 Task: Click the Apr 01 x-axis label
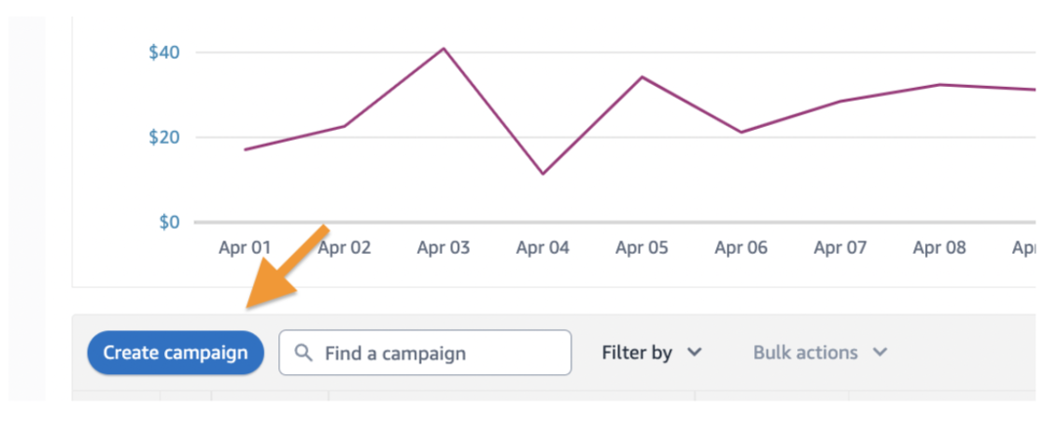point(244,248)
